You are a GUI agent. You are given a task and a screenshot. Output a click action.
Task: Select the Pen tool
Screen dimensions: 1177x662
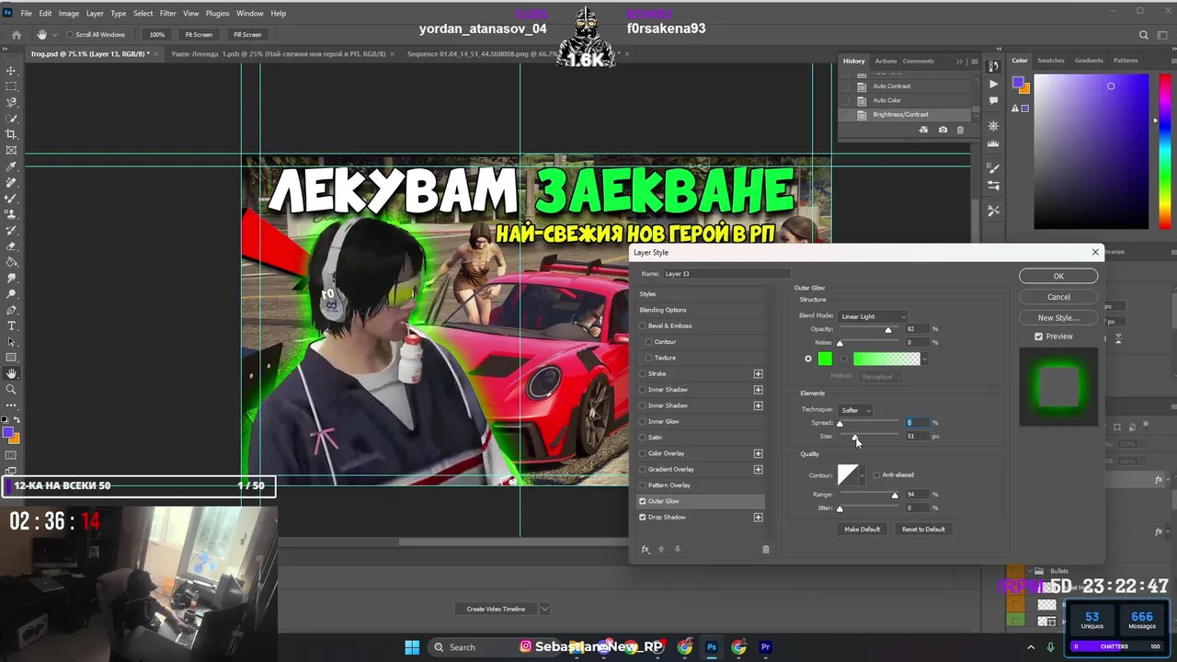[x=11, y=310]
